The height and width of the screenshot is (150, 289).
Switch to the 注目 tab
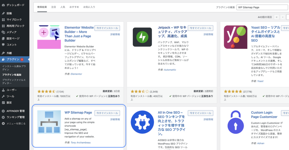click(x=53, y=7)
